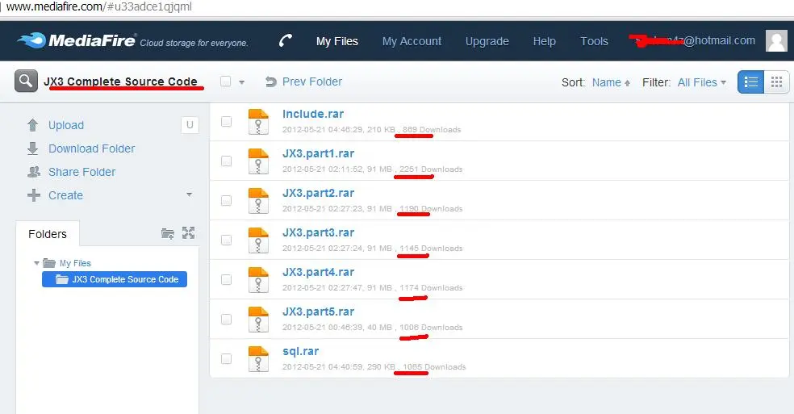Viewport: 794px width, 414px height.
Task: Collapse the My Files tree node
Action: pyautogui.click(x=36, y=263)
